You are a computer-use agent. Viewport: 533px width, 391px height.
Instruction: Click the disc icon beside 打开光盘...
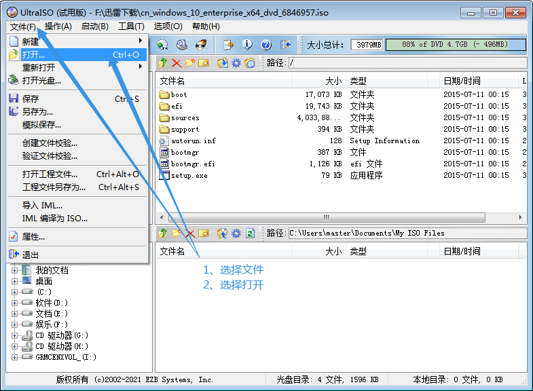point(14,80)
